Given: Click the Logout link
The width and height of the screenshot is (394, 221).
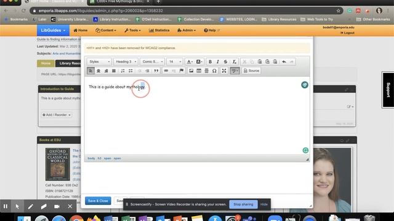Looking at the screenshot, I should [x=347, y=33].
